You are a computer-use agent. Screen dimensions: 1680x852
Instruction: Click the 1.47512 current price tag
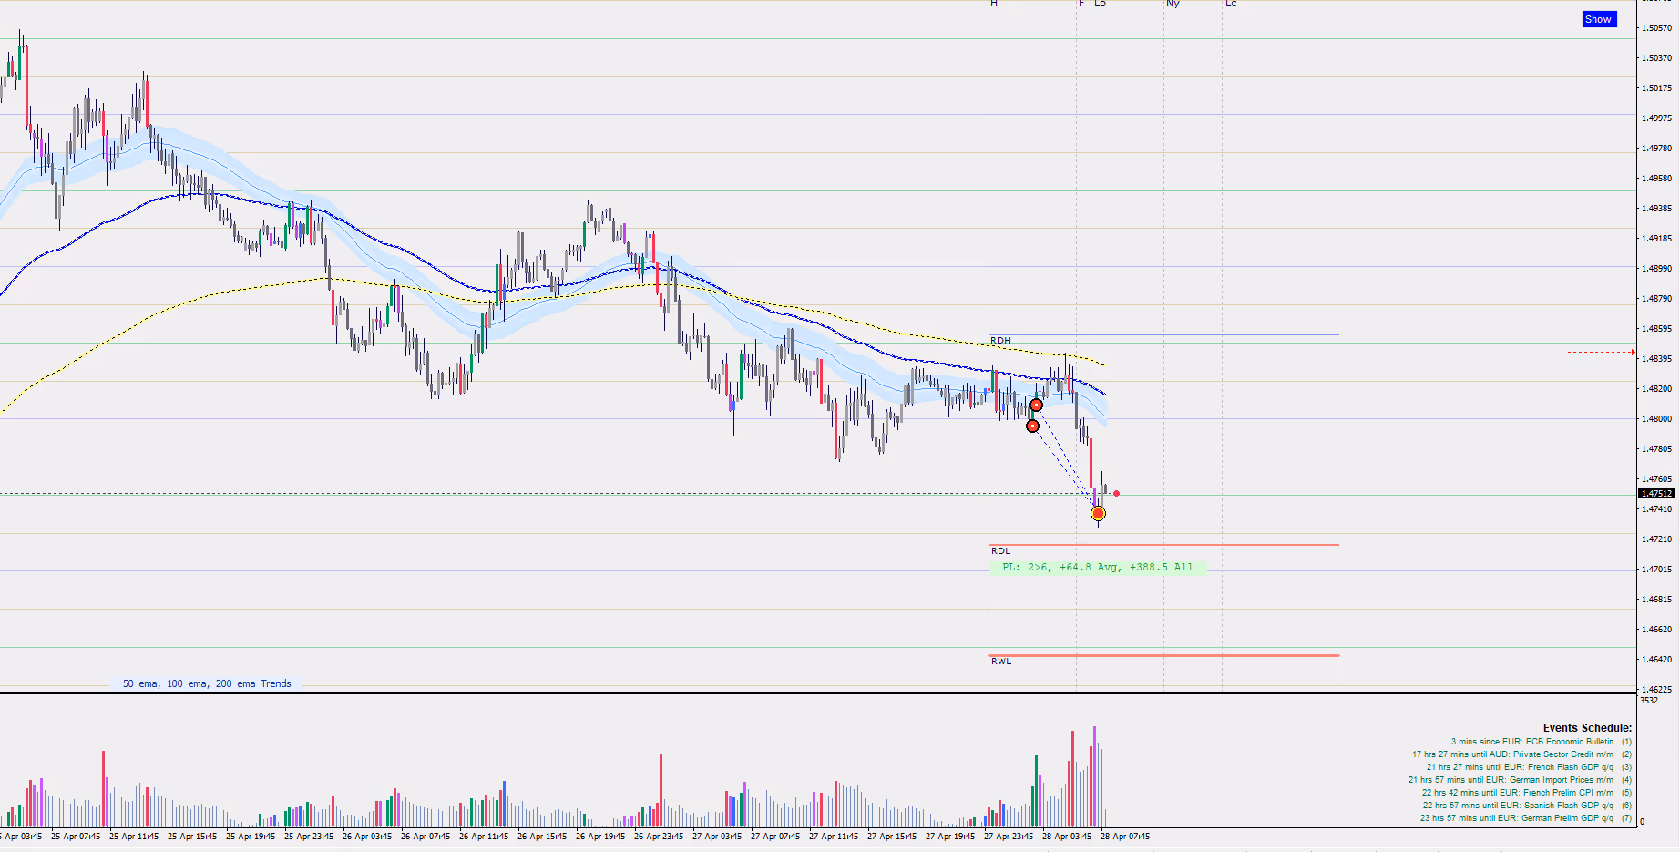point(1656,494)
